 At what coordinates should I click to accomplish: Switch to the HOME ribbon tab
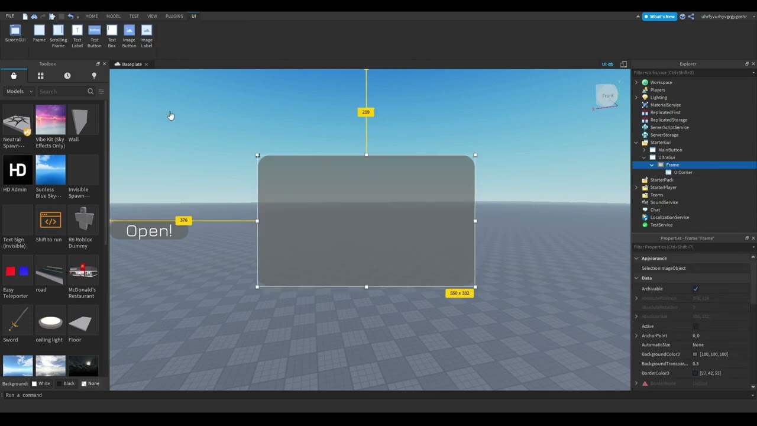point(91,17)
